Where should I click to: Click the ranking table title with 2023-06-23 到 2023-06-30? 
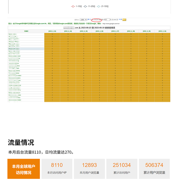(x=89, y=28)
